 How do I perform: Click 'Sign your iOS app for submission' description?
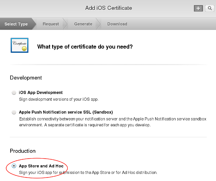coord(88,173)
